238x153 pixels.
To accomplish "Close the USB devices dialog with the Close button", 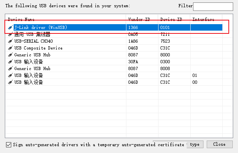I will [x=220, y=144].
